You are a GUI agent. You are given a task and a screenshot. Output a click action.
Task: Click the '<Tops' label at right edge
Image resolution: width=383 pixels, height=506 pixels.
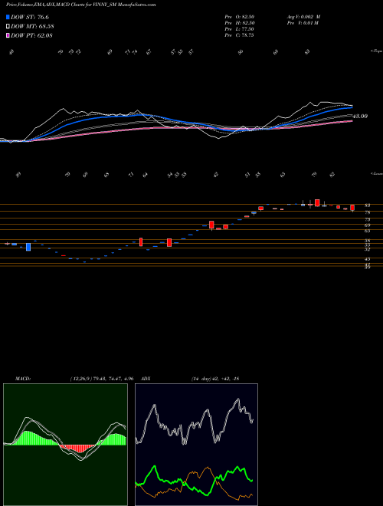[376, 51]
